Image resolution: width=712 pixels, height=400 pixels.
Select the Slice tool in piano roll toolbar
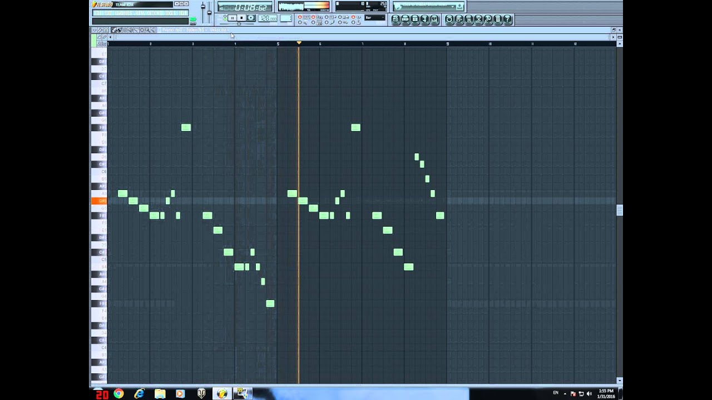(136, 29)
